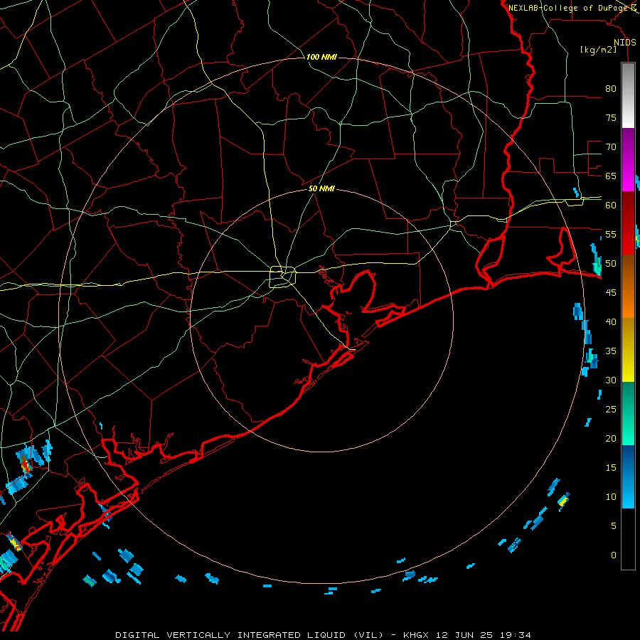Click the "NIDS" label above the scale
Image resolution: width=640 pixels, height=640 pixels.
(625, 43)
